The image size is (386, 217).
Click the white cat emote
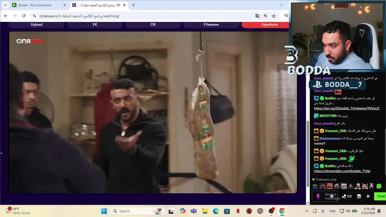click(x=343, y=186)
